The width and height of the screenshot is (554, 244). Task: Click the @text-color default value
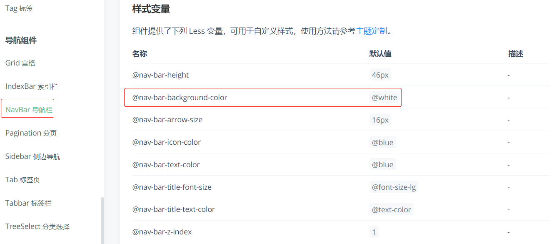coord(391,209)
